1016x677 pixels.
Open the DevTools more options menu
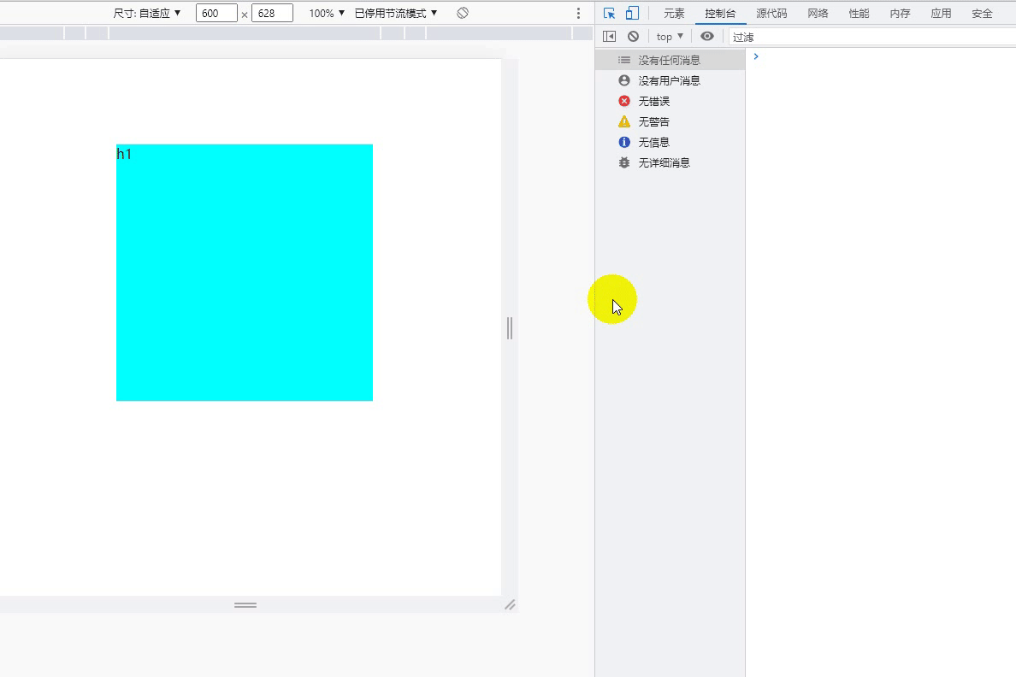(x=576, y=13)
